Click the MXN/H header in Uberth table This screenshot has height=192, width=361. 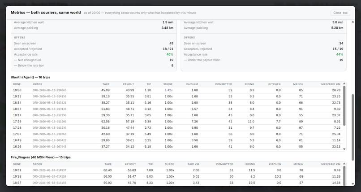coord(298,84)
